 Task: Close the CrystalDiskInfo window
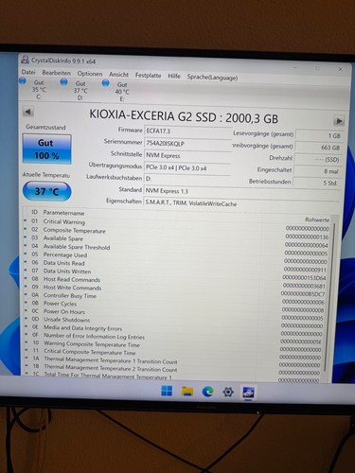coord(340,69)
